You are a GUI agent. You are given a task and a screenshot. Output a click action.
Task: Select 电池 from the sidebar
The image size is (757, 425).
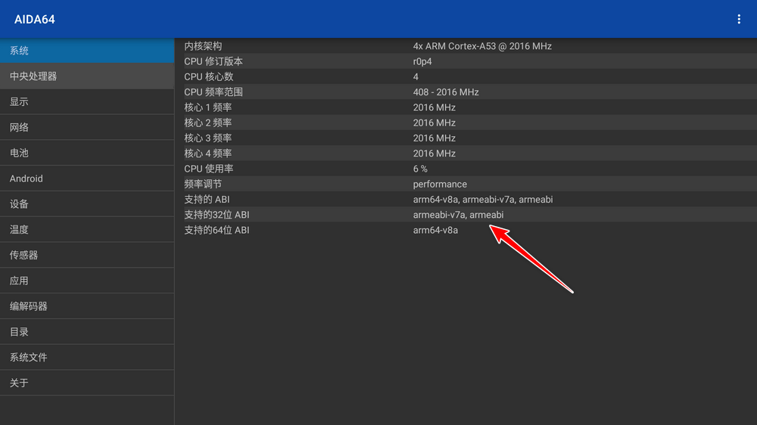click(87, 153)
